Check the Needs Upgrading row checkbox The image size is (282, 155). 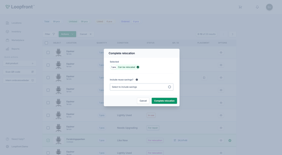point(48,128)
